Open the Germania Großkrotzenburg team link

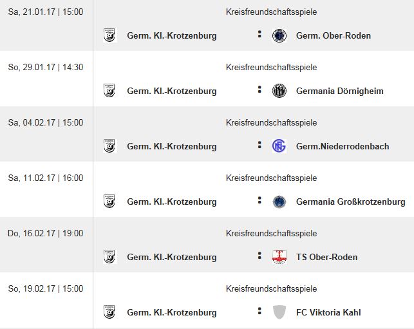click(351, 202)
